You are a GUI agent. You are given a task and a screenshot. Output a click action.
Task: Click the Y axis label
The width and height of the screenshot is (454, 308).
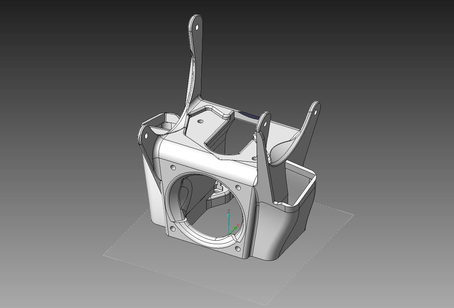pyautogui.click(x=238, y=224)
